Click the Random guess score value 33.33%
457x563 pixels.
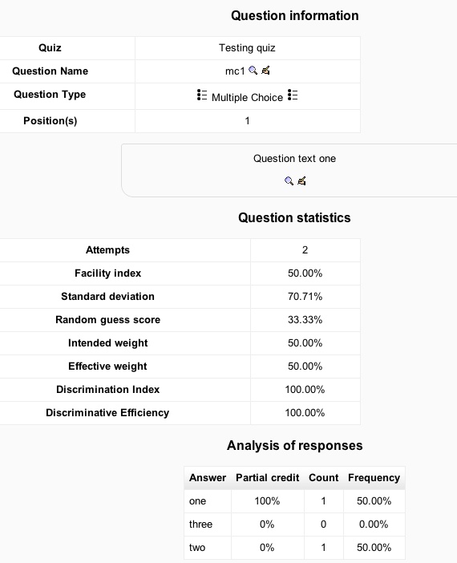click(x=305, y=320)
